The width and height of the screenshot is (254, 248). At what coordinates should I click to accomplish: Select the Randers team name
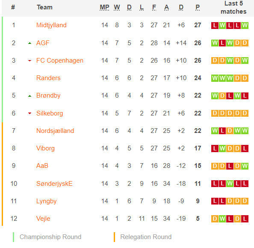(x=48, y=78)
